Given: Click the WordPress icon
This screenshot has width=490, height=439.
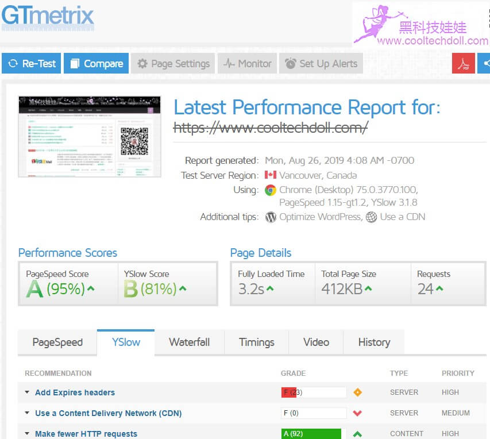Looking at the screenshot, I should [x=271, y=217].
